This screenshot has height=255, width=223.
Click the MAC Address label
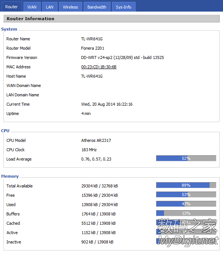[x=18, y=67]
